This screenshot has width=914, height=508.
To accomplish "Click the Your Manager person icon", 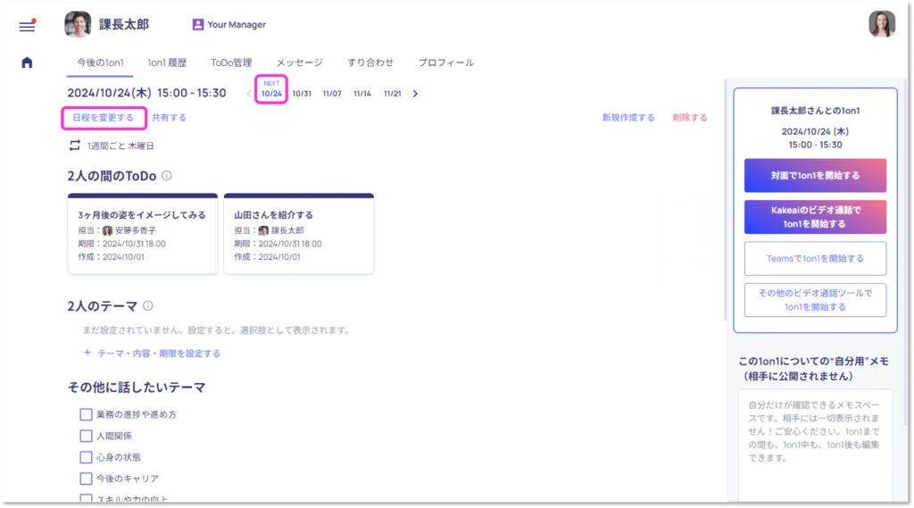I will click(x=197, y=24).
